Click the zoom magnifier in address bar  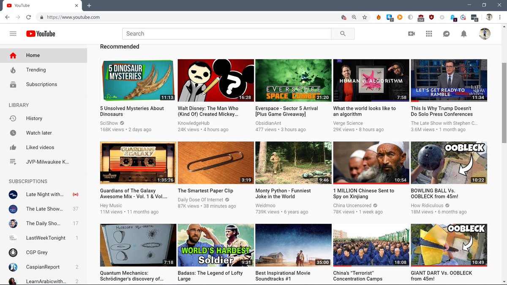(x=354, y=17)
